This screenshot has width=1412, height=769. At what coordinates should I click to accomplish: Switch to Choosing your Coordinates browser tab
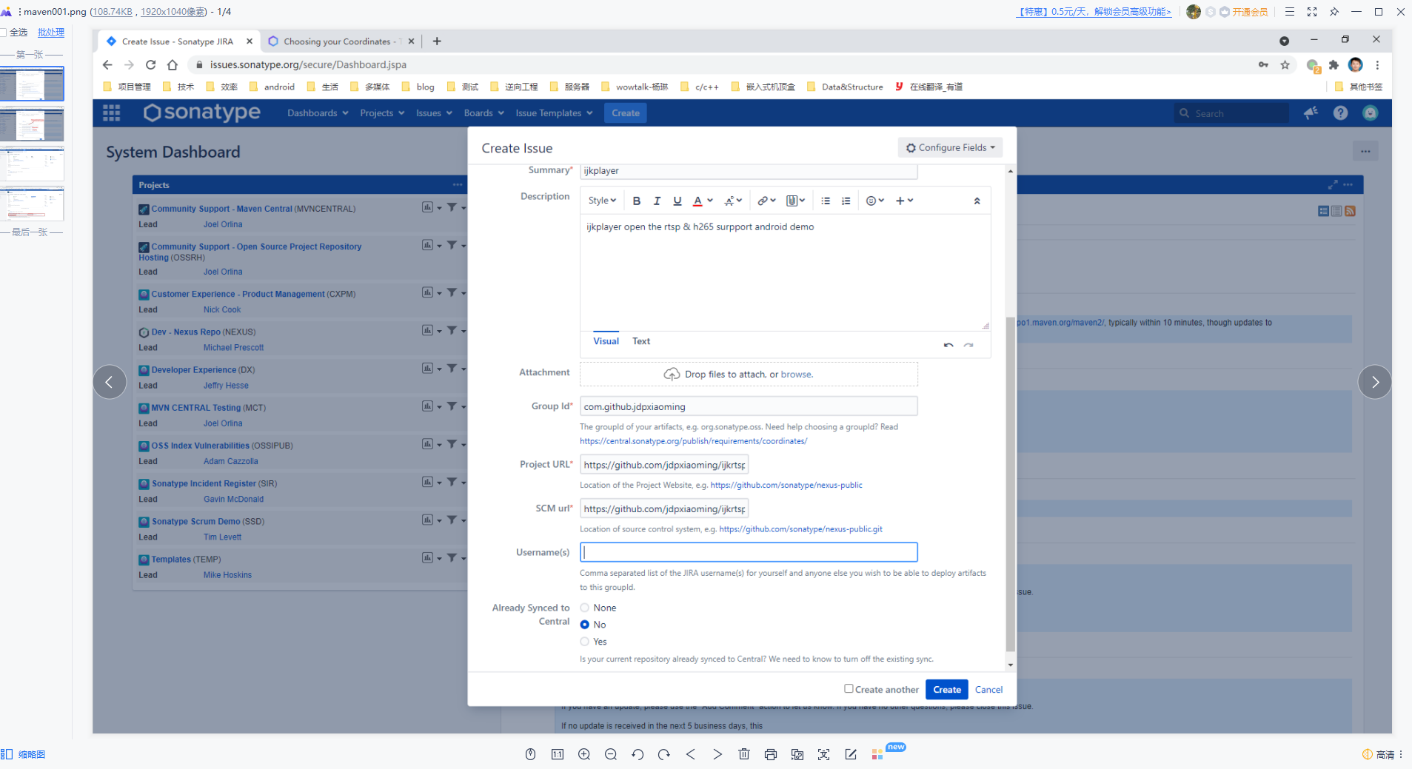[341, 41]
